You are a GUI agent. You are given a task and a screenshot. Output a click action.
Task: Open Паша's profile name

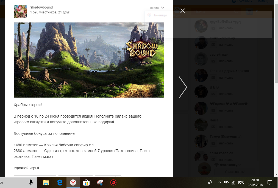click(x=215, y=120)
